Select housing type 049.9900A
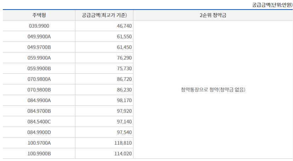Image resolution: width=293 pixels, height=161 pixels. click(39, 37)
